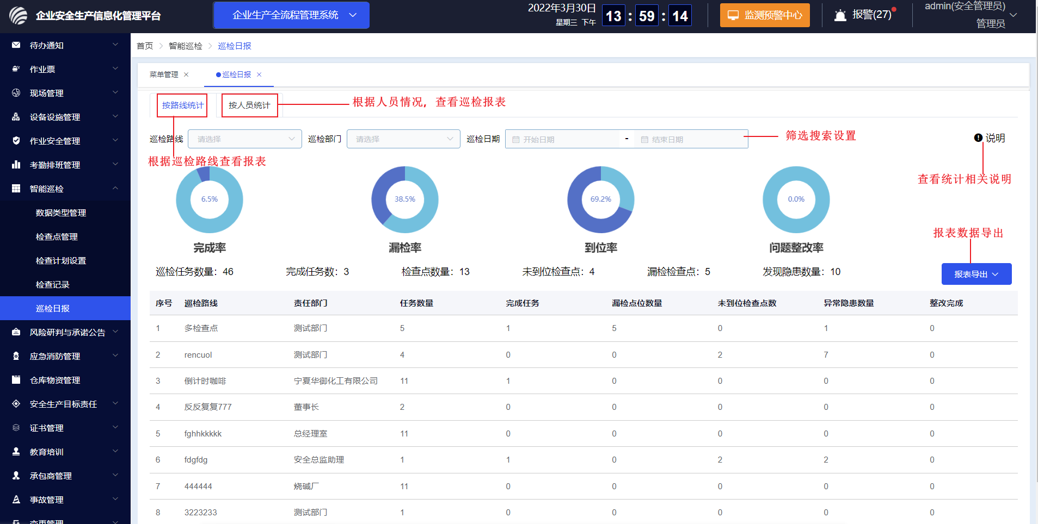Collapse the 智能巡检 menu
The height and width of the screenshot is (524, 1038).
pos(115,188)
